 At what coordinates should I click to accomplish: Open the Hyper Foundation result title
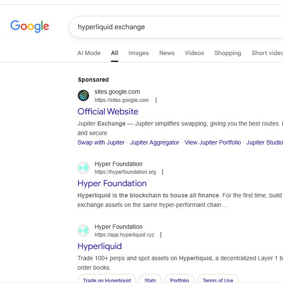[x=112, y=183]
